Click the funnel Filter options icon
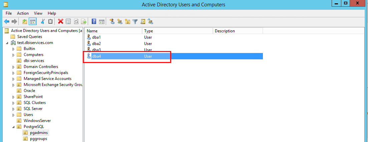The image size is (368, 142). pyautogui.click(x=135, y=22)
